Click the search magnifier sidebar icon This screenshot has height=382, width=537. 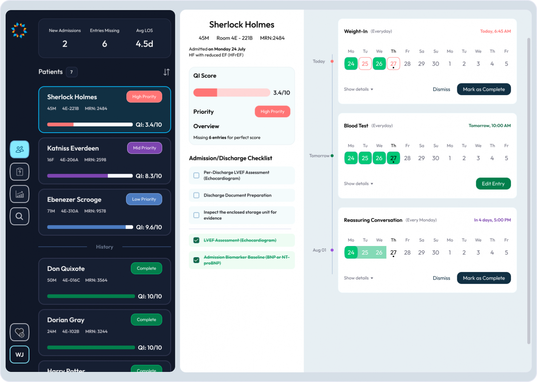click(x=19, y=216)
